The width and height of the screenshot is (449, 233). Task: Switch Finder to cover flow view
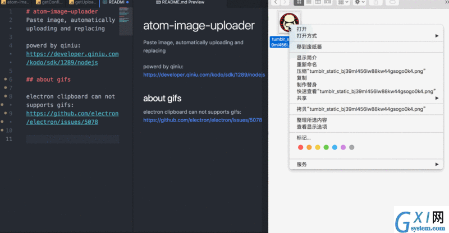pos(327,2)
